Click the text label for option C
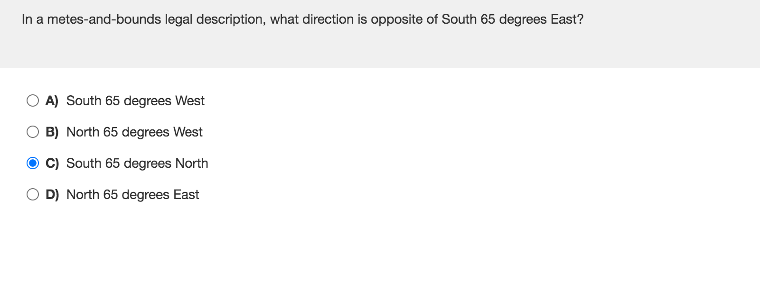This screenshot has height=282, width=760. tap(137, 163)
